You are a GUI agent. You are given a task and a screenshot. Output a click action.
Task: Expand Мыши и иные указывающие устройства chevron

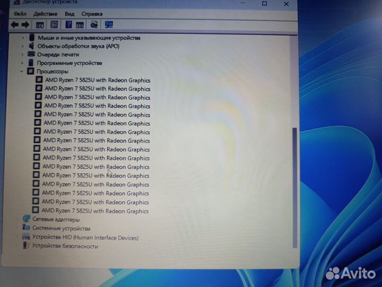click(23, 38)
